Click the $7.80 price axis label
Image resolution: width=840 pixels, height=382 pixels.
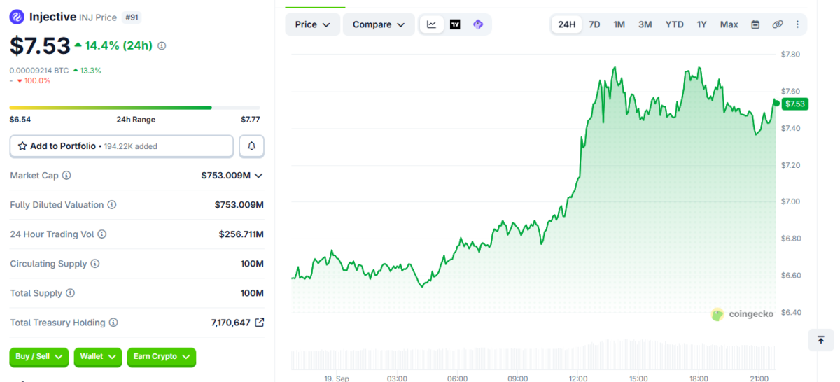pos(790,55)
